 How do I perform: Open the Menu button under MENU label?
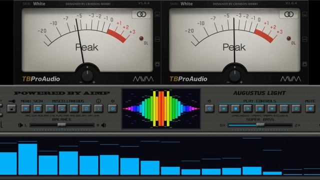coord(25,108)
